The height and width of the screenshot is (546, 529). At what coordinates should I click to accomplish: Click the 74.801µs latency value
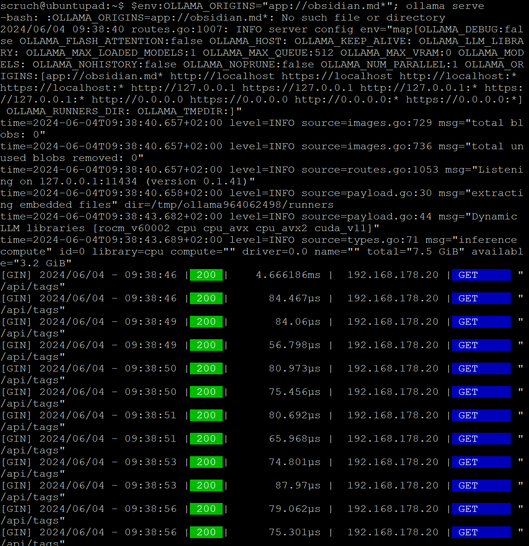click(x=294, y=462)
